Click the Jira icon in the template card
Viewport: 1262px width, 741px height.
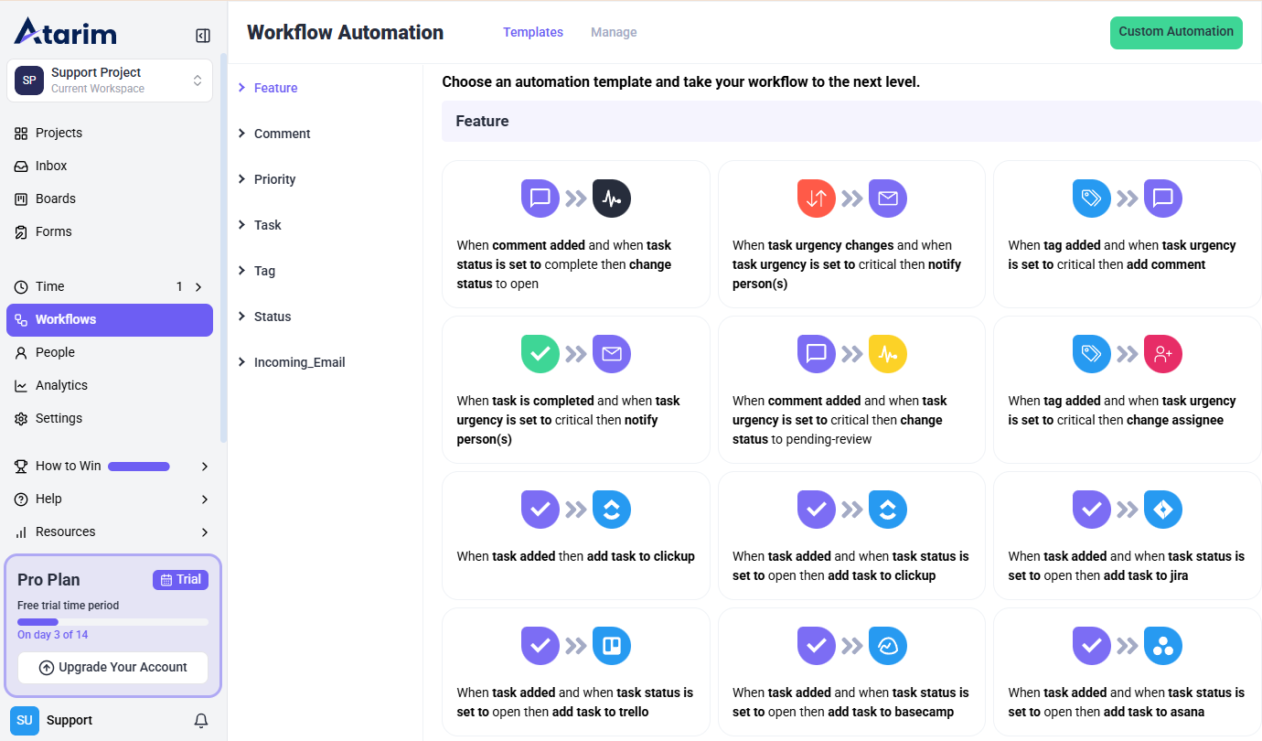click(1163, 510)
